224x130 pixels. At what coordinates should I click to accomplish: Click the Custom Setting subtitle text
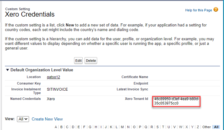(x=18, y=9)
